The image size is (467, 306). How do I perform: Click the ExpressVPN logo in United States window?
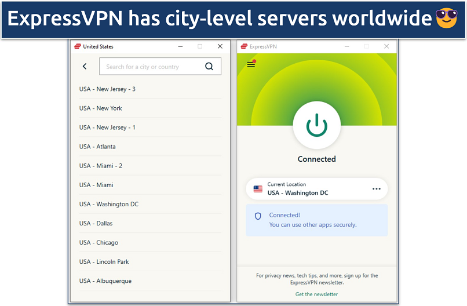(x=78, y=46)
